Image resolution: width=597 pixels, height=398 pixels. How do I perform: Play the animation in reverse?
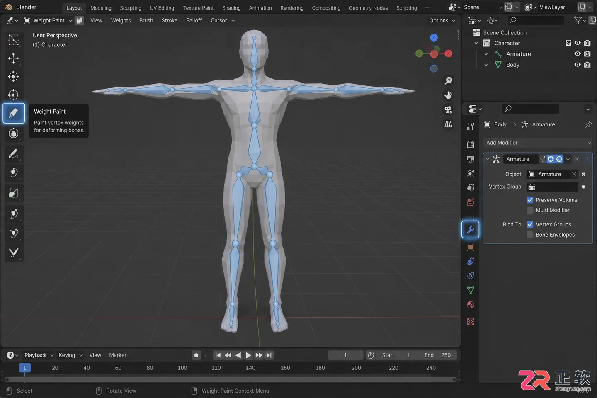point(238,355)
